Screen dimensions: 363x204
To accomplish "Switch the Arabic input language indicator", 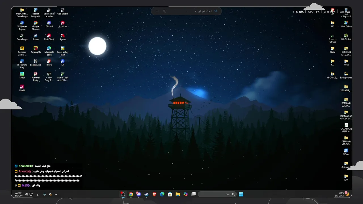I will click(38, 194).
